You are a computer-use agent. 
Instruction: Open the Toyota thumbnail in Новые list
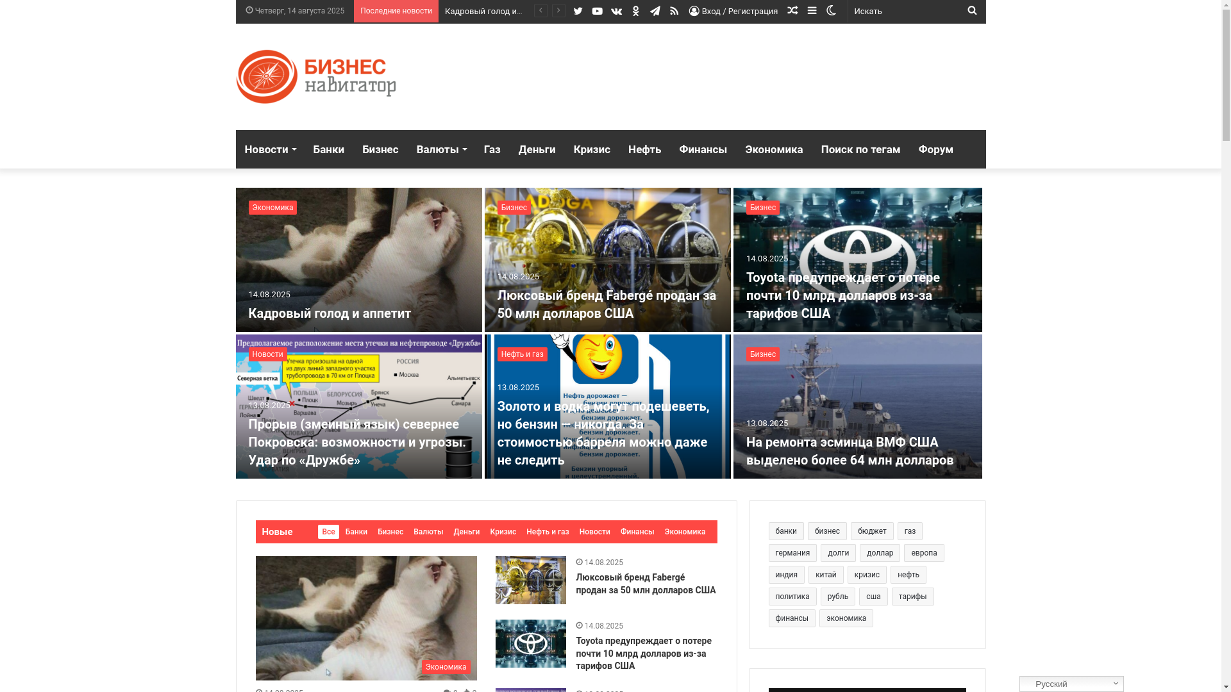(531, 643)
